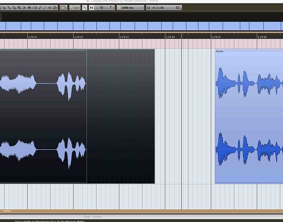Click ruler position 2:29:34
Viewport: 283px width, 222px height.
[x=170, y=37]
